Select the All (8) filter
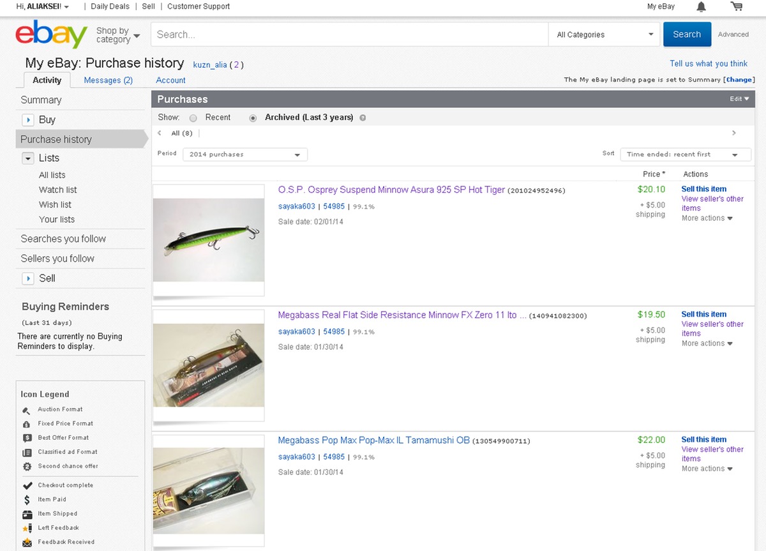766x551 pixels. pos(182,133)
